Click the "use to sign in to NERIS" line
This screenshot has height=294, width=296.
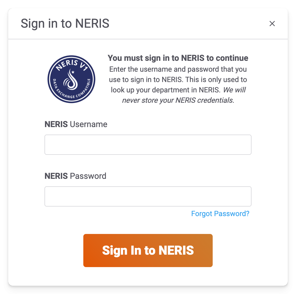(178, 79)
